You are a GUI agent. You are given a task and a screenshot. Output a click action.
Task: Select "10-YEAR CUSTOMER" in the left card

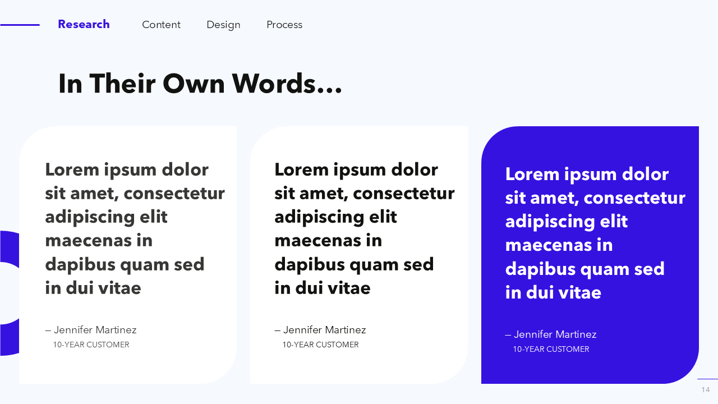[x=91, y=345]
